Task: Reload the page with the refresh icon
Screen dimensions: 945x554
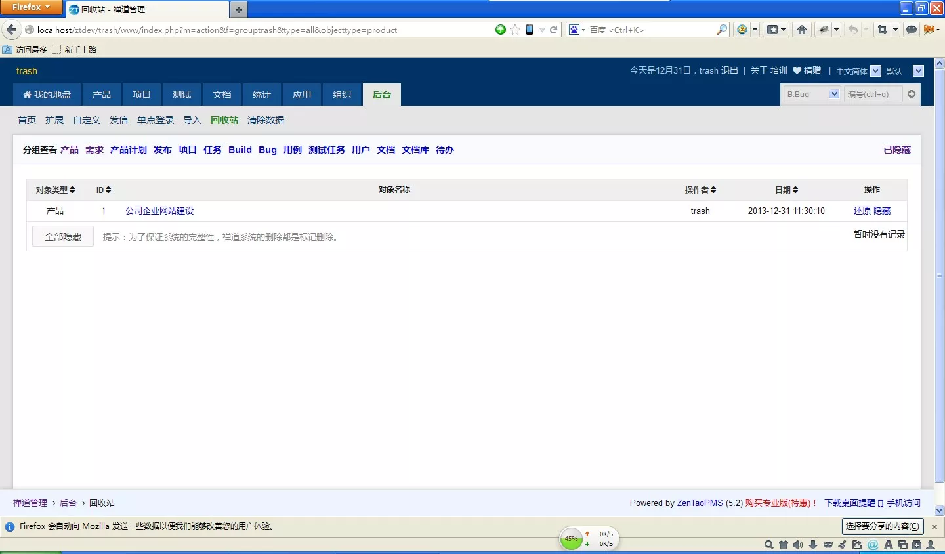Action: point(553,30)
